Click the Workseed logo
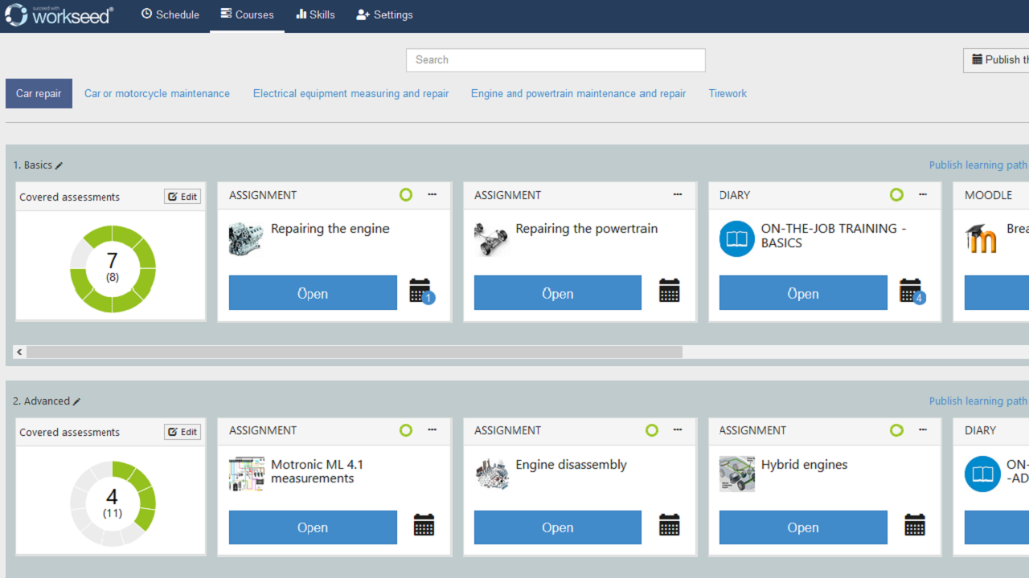Viewport: 1029px width, 578px height. 59,14
